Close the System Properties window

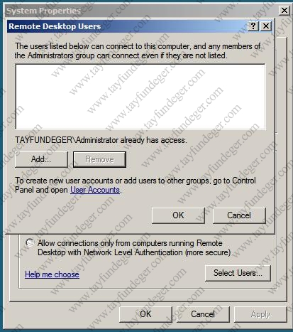coord(284,10)
